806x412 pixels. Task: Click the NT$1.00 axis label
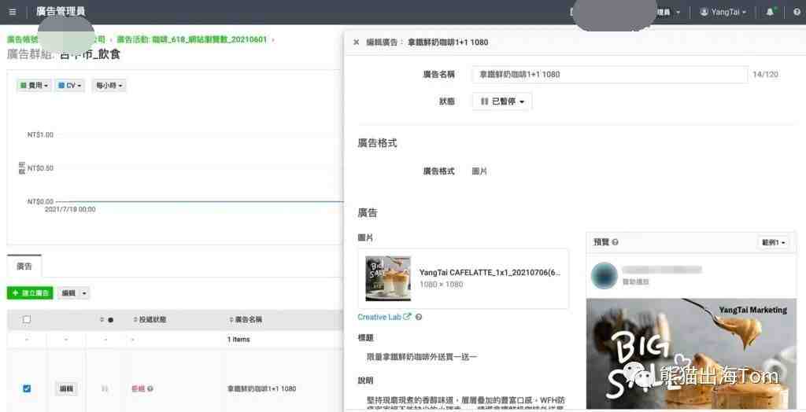(40, 134)
